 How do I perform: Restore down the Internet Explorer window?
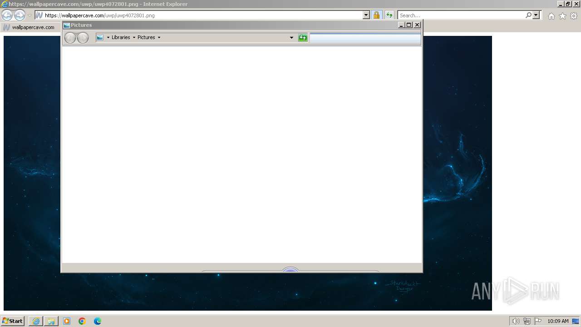[x=568, y=4]
